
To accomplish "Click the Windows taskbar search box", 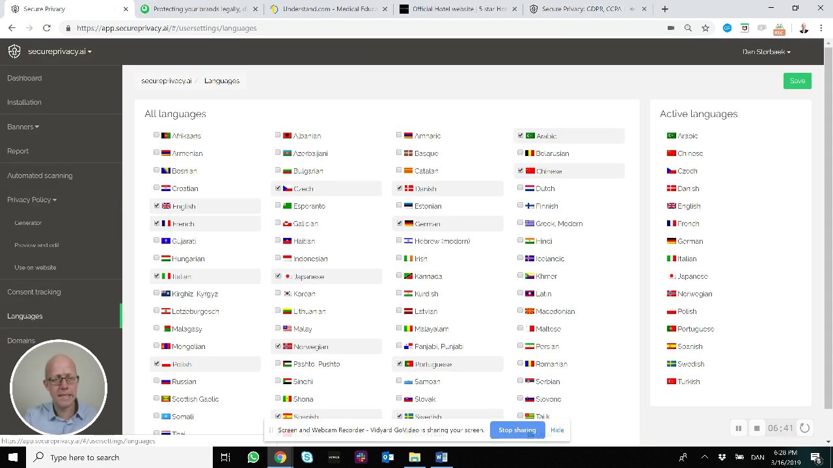I will pyautogui.click(x=119, y=458).
